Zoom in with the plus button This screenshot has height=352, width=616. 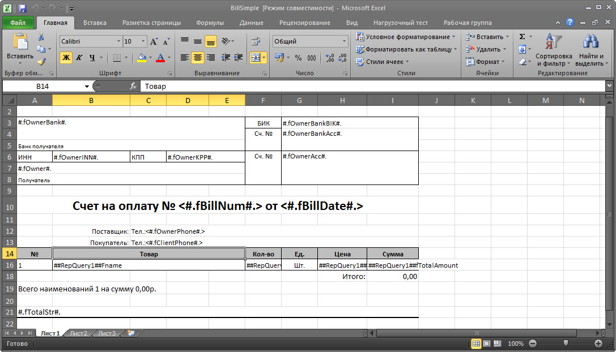598,344
